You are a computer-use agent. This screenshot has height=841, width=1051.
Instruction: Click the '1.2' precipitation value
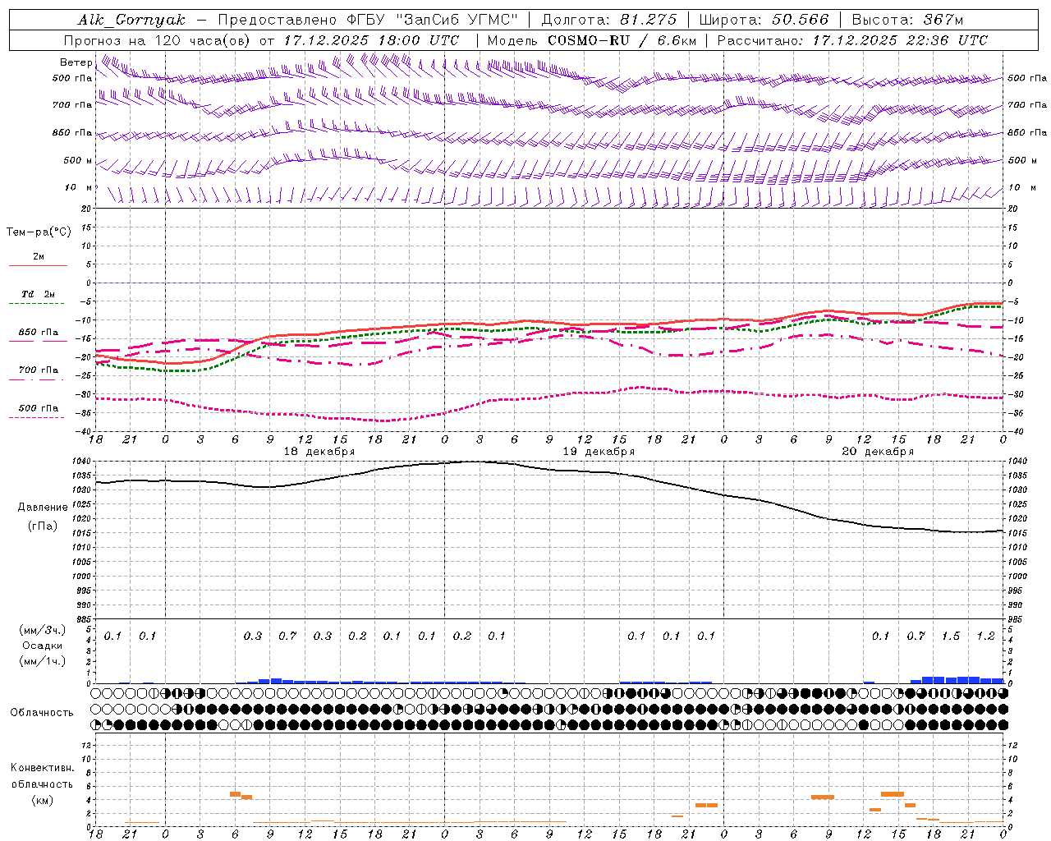point(985,636)
